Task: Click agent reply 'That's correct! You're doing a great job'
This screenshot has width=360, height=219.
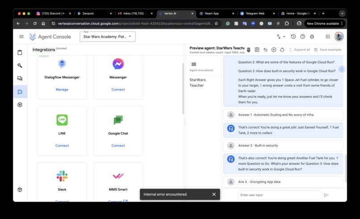Action: pyautogui.click(x=283, y=130)
